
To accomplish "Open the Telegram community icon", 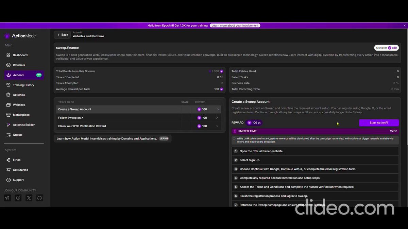I will point(7,198).
